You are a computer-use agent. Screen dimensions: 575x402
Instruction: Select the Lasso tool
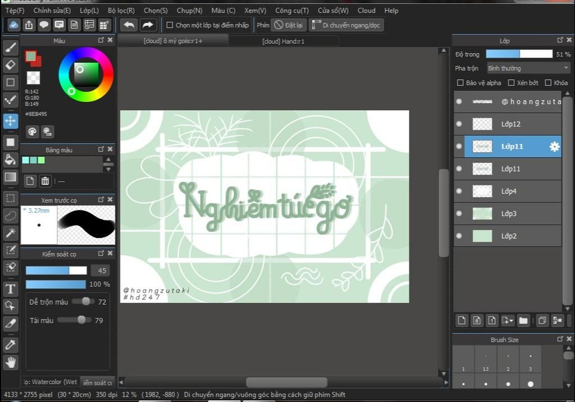pyautogui.click(x=11, y=216)
